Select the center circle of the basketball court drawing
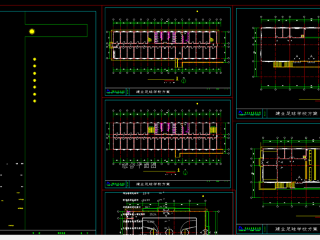This screenshot has width=320, height=240. coord(169,231)
